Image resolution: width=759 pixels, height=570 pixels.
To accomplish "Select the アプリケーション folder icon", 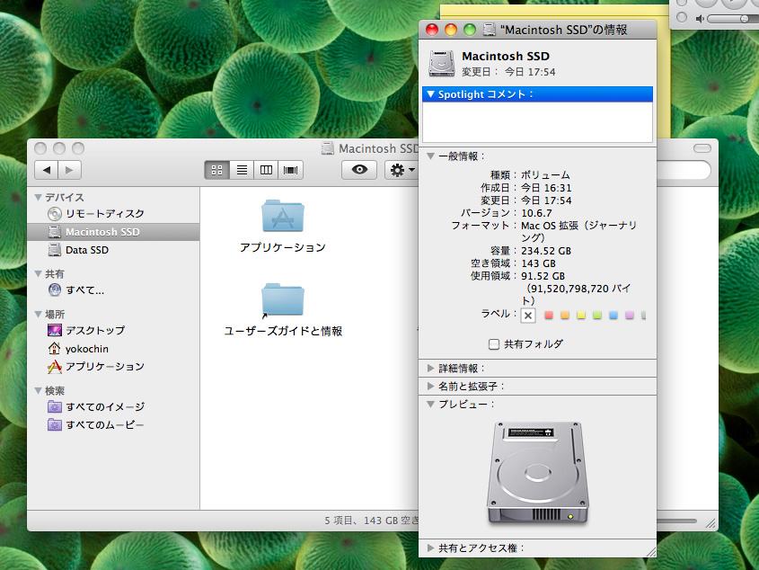I will click(x=283, y=216).
